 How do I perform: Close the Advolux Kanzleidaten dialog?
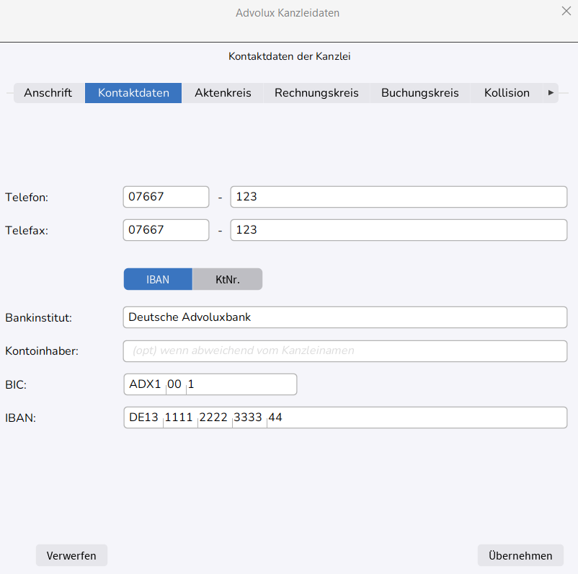point(566,11)
